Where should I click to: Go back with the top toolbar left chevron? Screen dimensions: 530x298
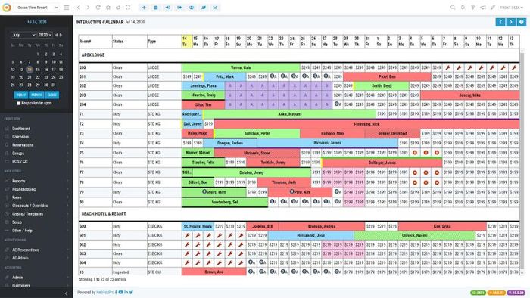point(78,8)
